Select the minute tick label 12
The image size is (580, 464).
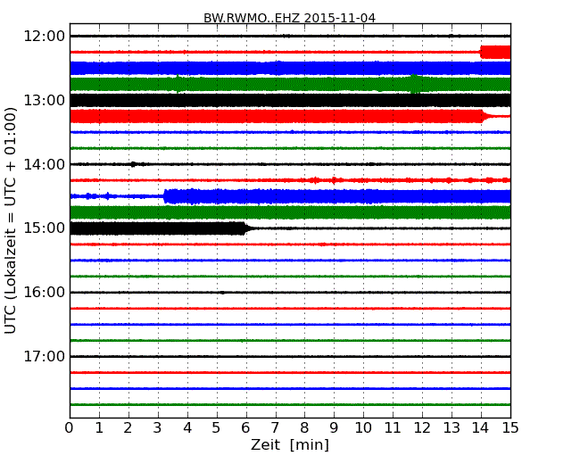pyautogui.click(x=422, y=428)
